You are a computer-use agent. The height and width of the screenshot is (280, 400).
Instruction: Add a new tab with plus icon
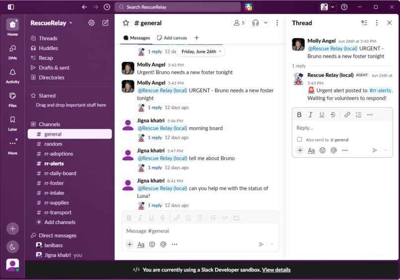[197, 38]
